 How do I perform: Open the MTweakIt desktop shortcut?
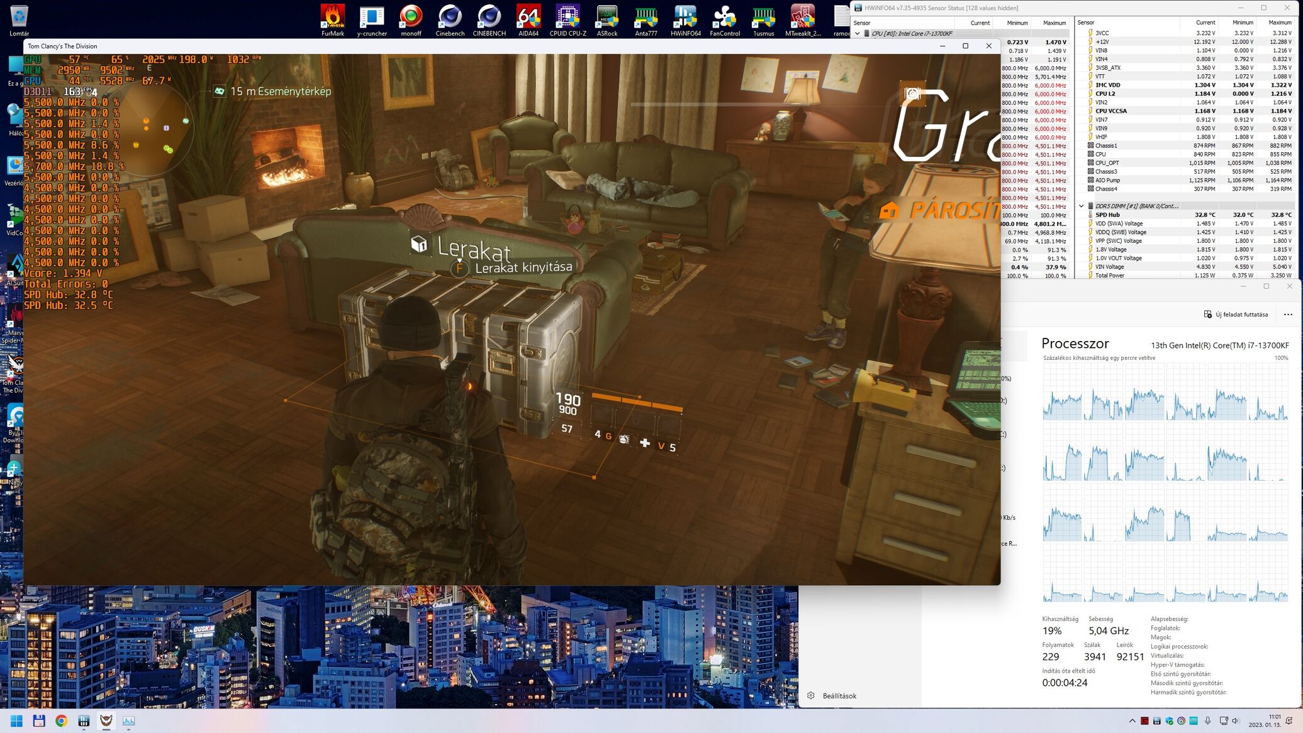coord(803,20)
